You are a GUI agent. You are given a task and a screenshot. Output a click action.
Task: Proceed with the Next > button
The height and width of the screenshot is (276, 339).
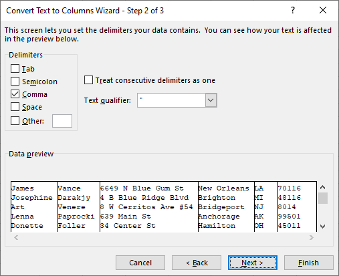click(253, 263)
